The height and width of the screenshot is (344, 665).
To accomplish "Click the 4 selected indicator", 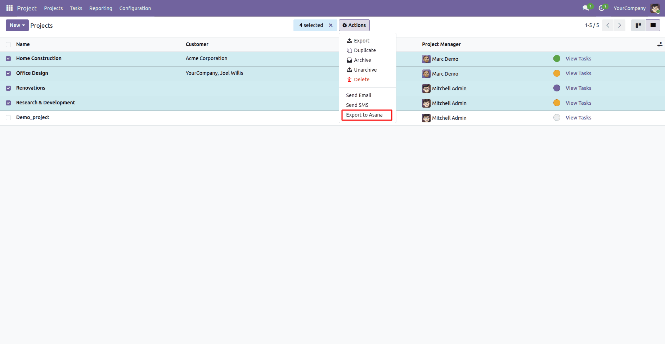I will pyautogui.click(x=311, y=25).
